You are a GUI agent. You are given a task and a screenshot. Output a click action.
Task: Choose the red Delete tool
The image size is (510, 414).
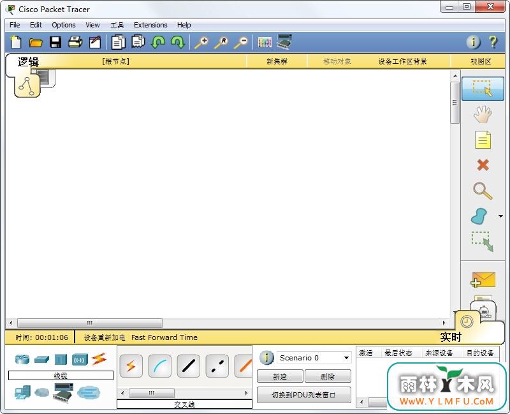point(483,165)
